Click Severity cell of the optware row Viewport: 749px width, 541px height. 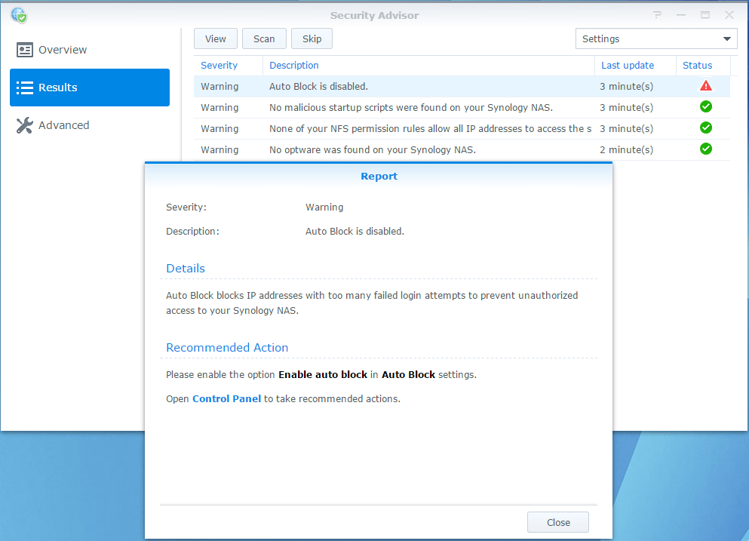pyautogui.click(x=219, y=149)
